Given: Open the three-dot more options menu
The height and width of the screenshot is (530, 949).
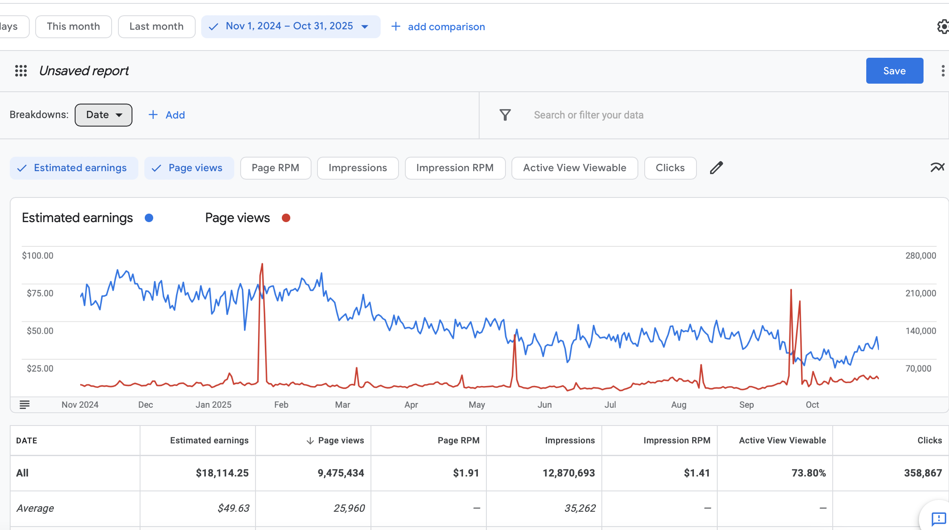Looking at the screenshot, I should click(943, 71).
